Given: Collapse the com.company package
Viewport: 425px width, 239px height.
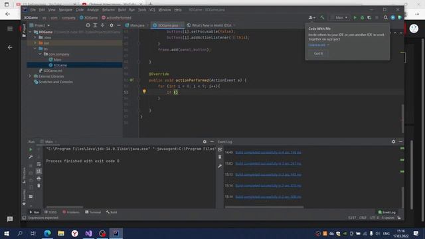Looking at the screenshot, I should 40,54.
